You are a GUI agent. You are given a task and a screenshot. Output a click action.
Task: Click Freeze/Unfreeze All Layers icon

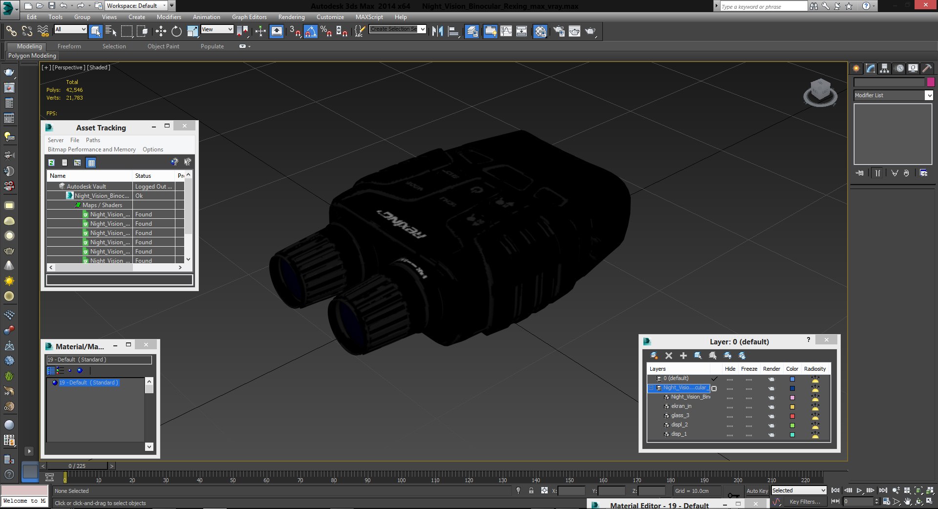(742, 356)
